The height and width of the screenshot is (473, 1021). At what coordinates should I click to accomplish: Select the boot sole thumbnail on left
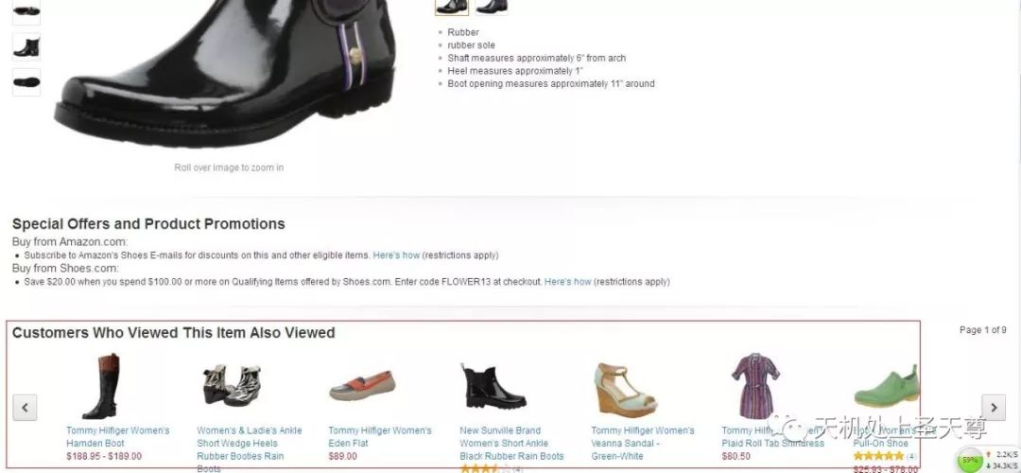pyautogui.click(x=26, y=82)
